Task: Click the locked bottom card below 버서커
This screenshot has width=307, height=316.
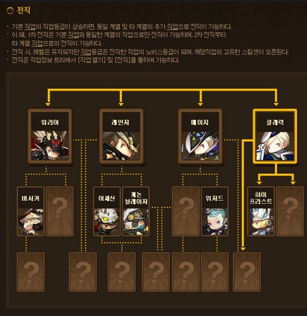Action: click(31, 272)
